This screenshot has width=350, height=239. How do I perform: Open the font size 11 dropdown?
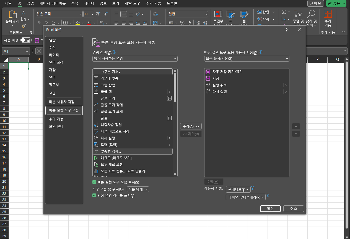[92, 14]
